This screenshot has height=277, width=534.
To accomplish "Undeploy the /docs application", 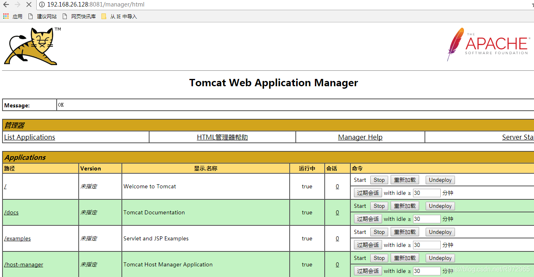I will (x=440, y=206).
